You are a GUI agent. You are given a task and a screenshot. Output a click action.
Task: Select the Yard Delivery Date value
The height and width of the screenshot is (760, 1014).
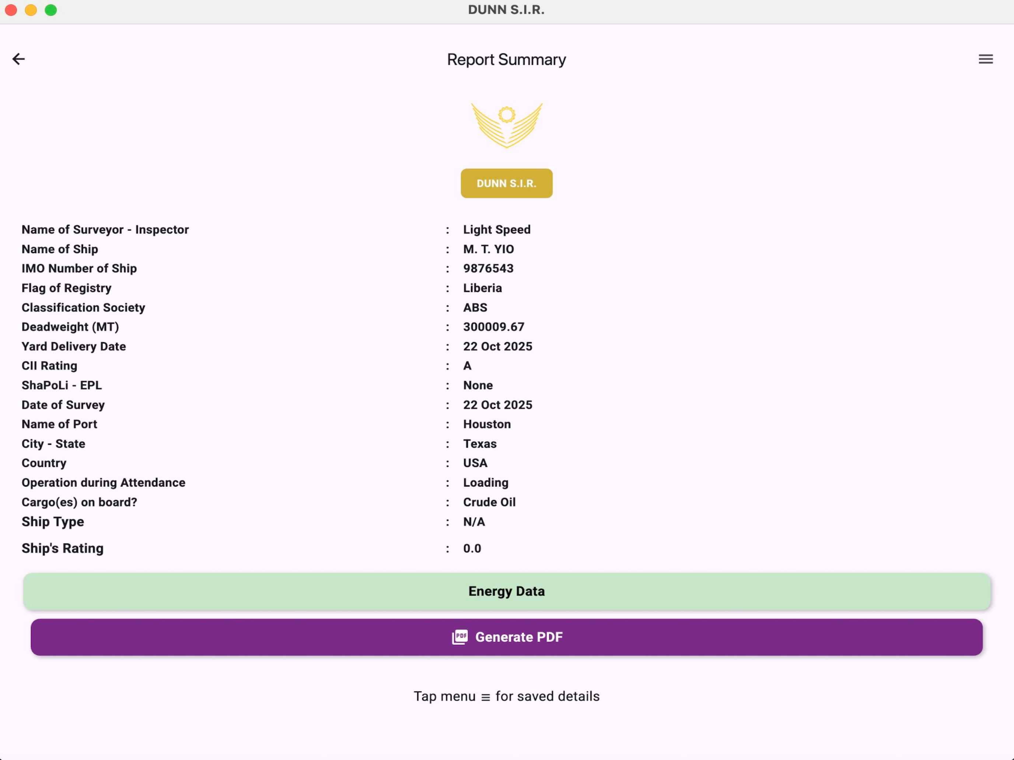[497, 347]
